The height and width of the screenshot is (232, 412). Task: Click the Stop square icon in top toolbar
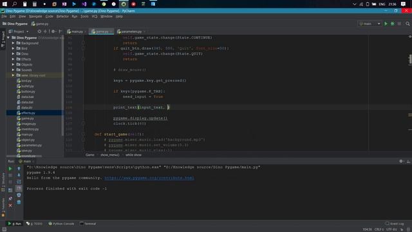coord(399,24)
